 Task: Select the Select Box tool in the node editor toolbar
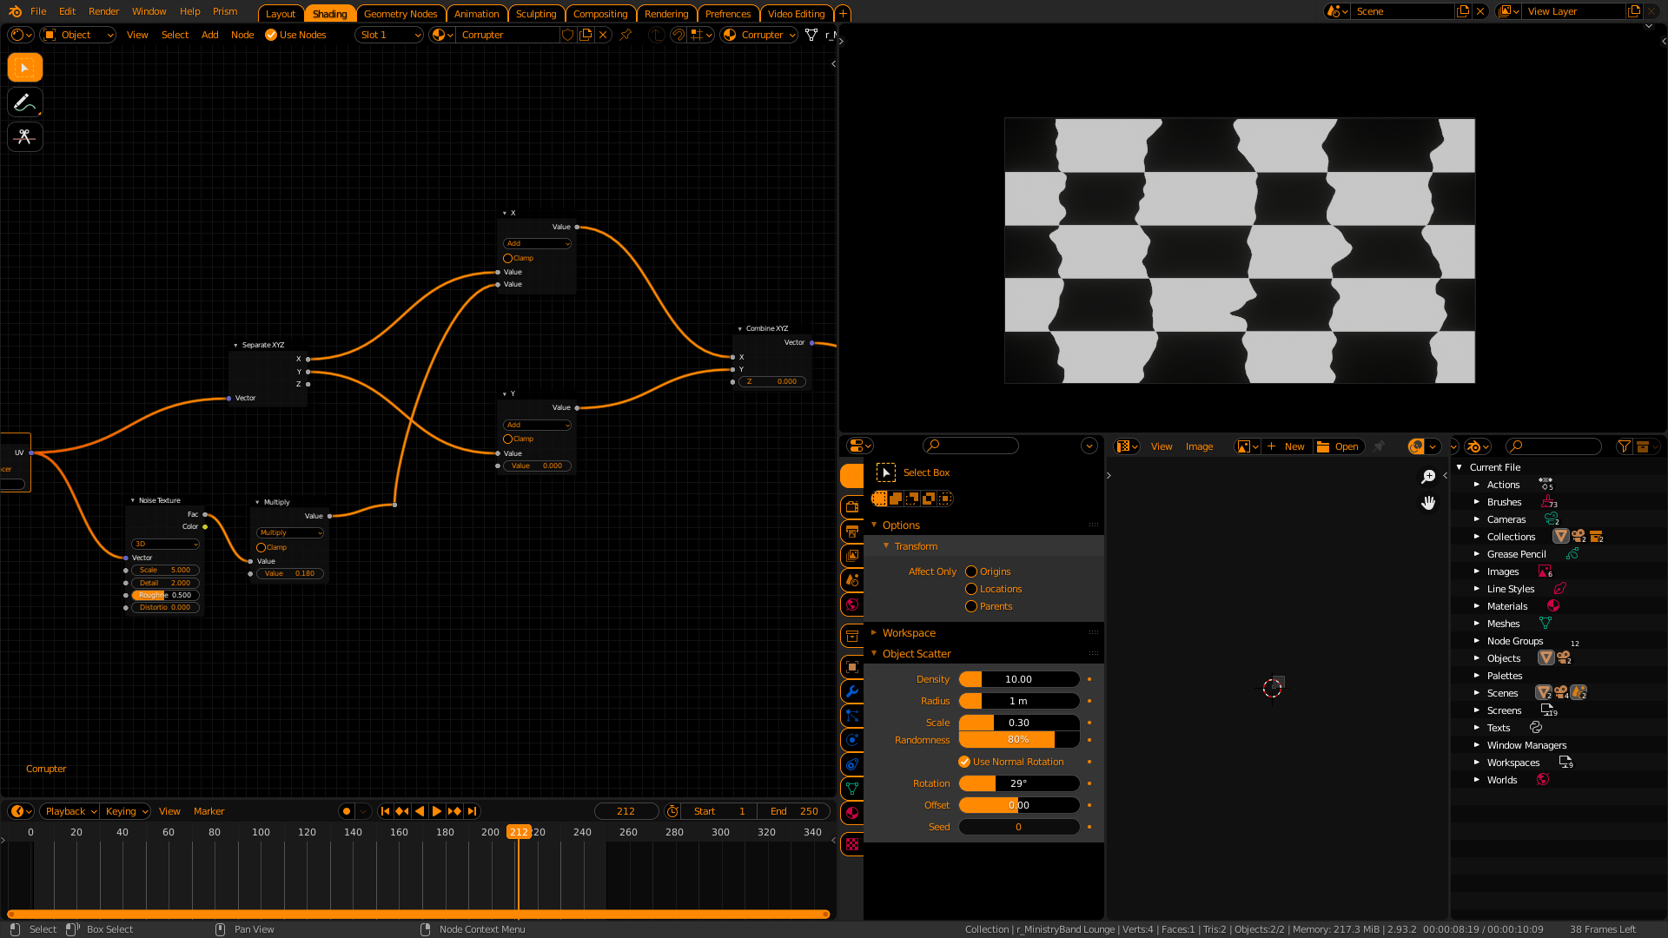coord(24,67)
